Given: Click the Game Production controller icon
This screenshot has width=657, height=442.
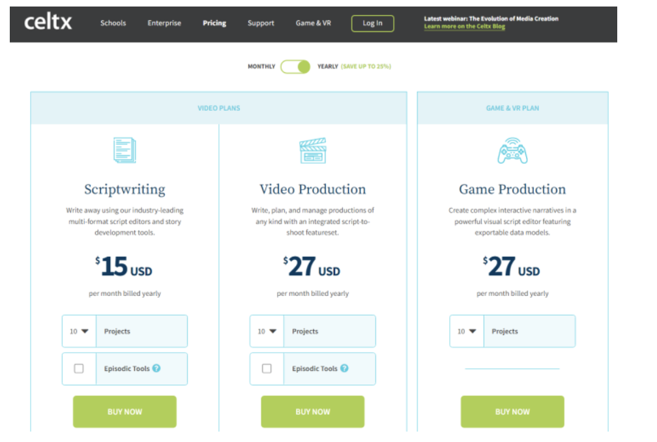Looking at the screenshot, I should 512,151.
